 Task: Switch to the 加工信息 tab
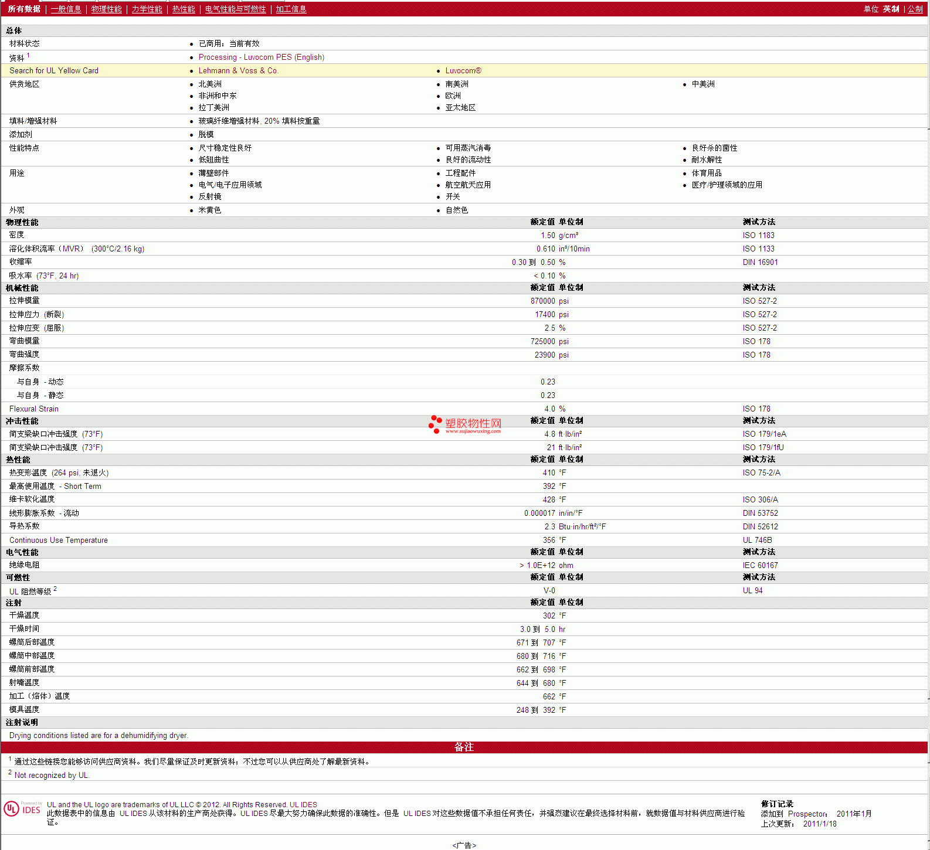pos(291,9)
